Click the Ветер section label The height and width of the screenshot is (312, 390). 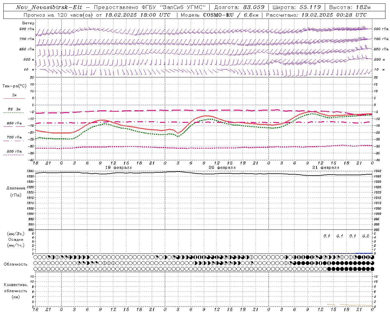click(x=28, y=23)
